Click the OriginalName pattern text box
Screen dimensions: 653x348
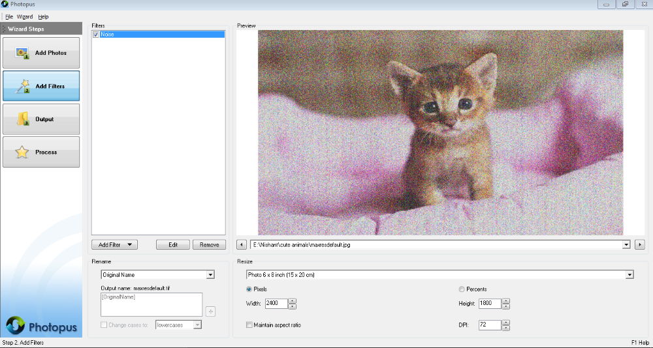pos(151,305)
